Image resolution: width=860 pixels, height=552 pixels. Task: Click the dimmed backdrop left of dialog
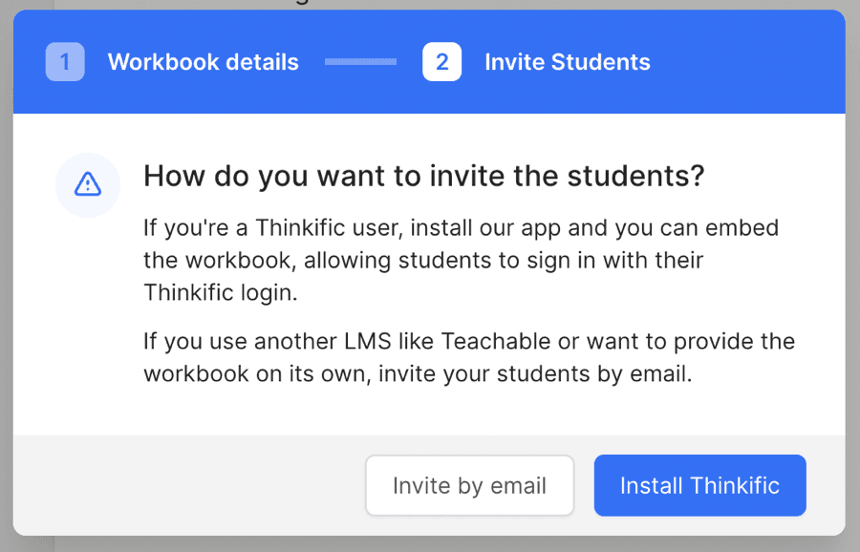coord(6,287)
